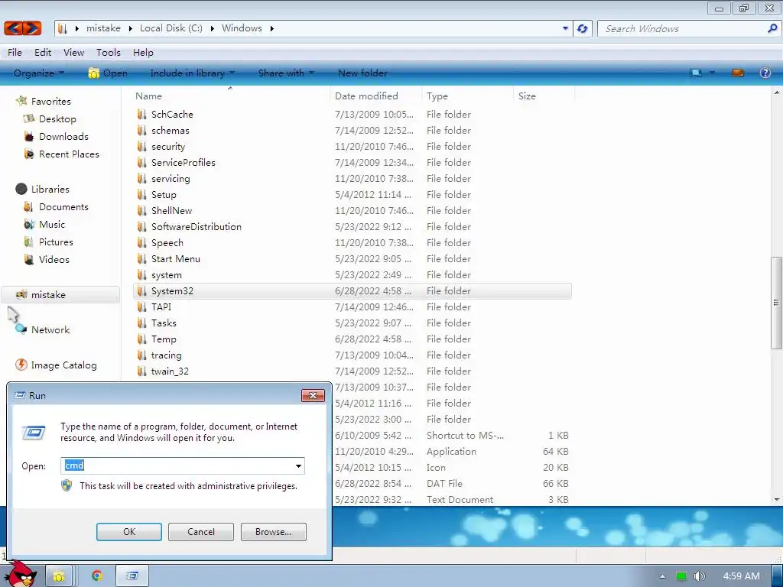Toggle the preview pane icon
Screen dimensions: 783x587
(x=738, y=73)
